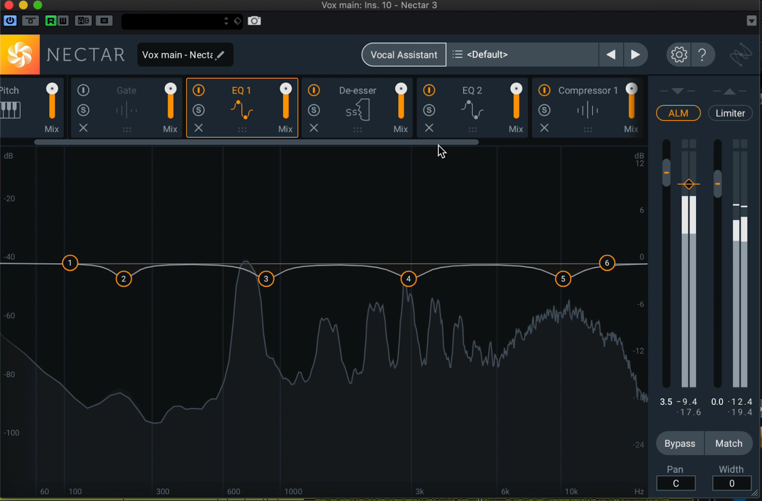Select EQ node 3

click(x=266, y=279)
